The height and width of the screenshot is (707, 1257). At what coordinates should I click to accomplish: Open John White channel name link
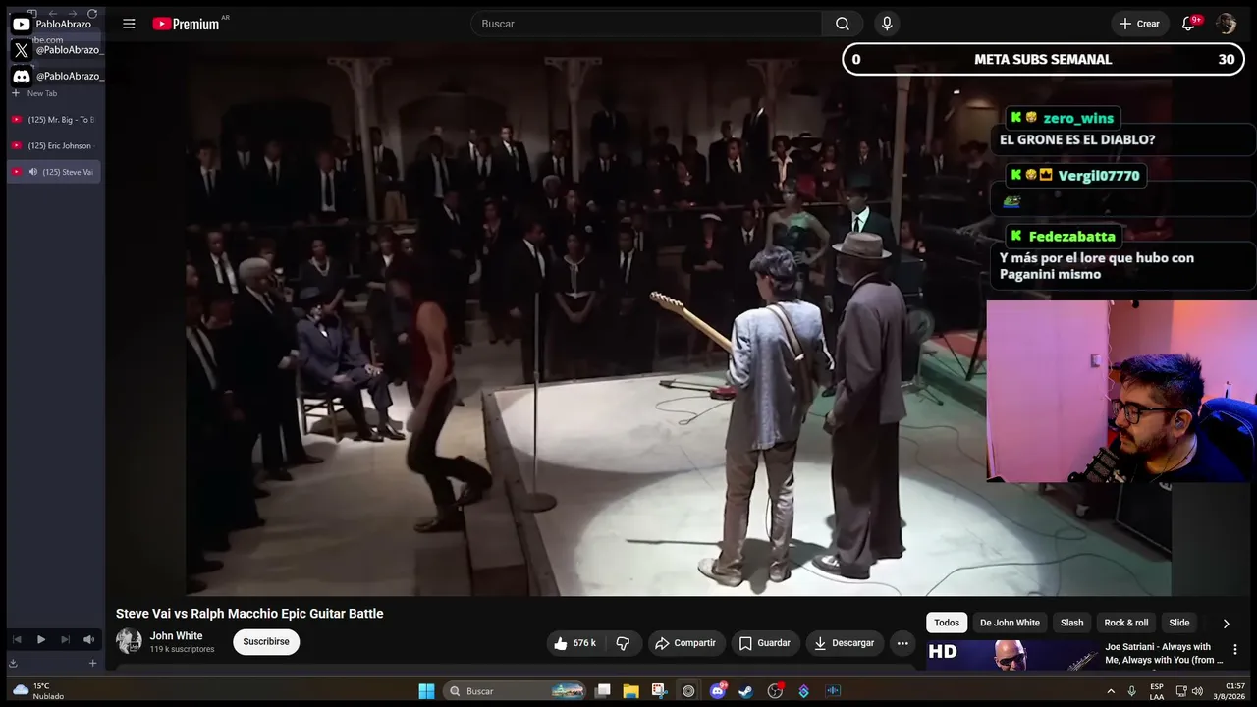pyautogui.click(x=177, y=636)
